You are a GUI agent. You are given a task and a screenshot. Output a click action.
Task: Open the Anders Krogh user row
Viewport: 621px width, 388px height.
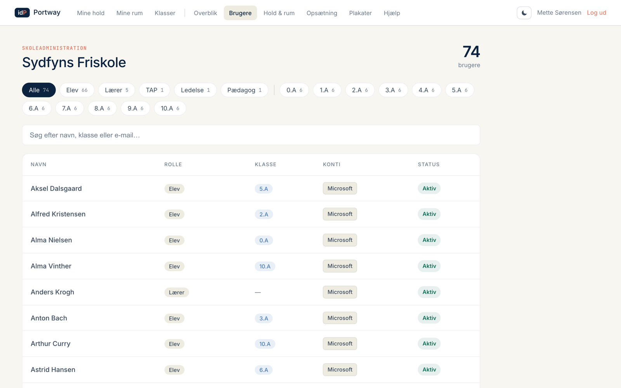tap(251, 292)
